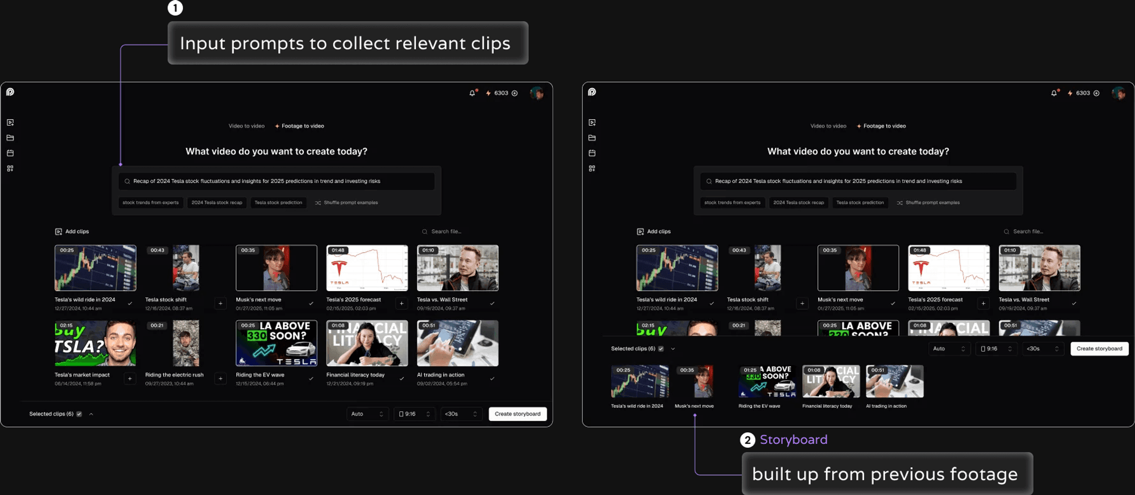Choose 'stock trends from experts' chip, left window

click(151, 203)
